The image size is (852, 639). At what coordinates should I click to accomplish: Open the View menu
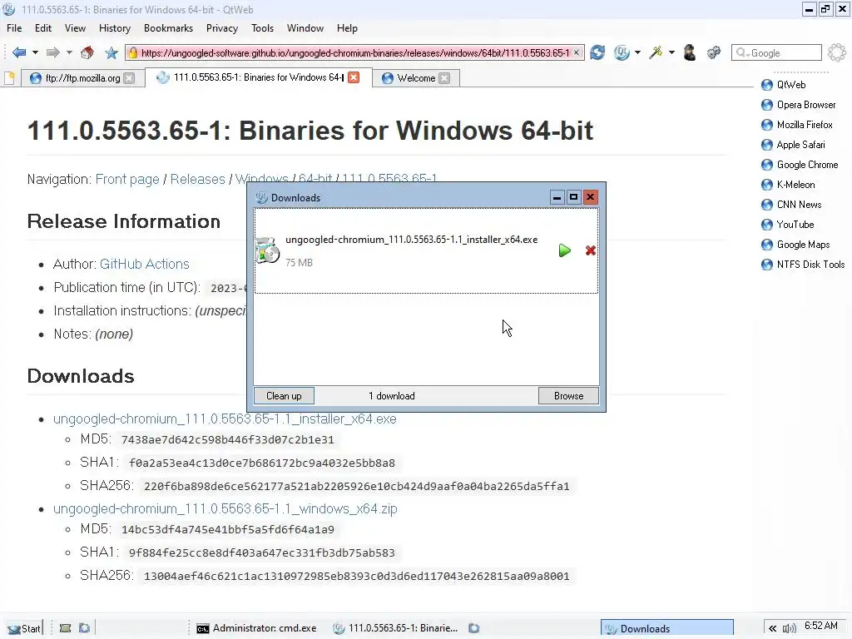point(75,28)
